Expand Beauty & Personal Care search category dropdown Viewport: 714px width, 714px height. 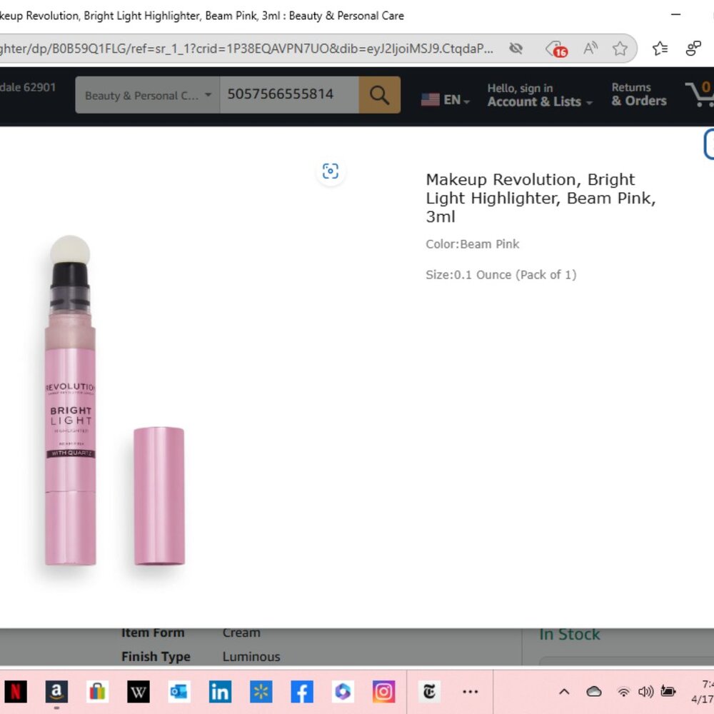click(148, 95)
